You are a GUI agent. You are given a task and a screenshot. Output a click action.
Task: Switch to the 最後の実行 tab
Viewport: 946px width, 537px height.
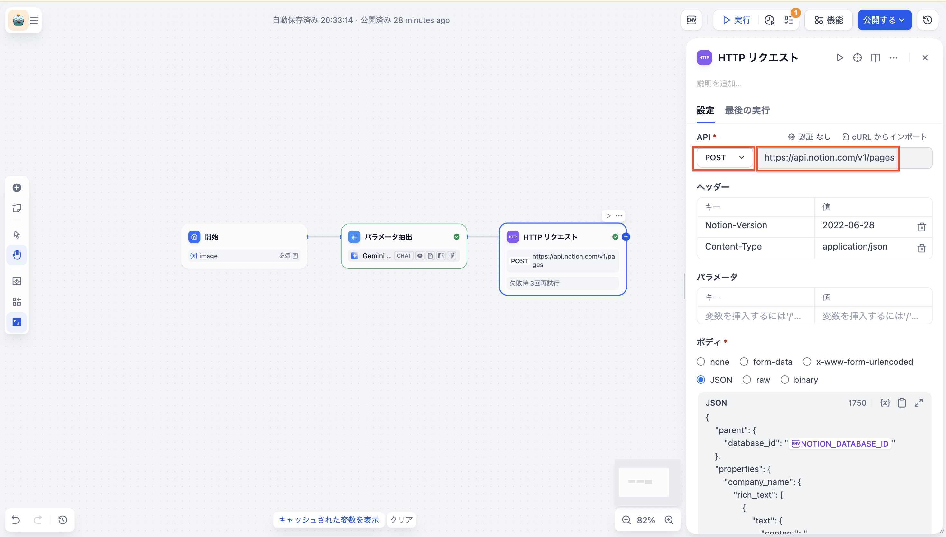(x=747, y=110)
